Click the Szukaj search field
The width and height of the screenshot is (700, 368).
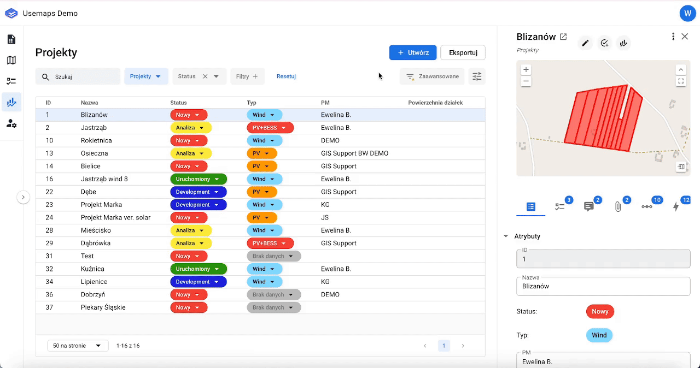[85, 76]
